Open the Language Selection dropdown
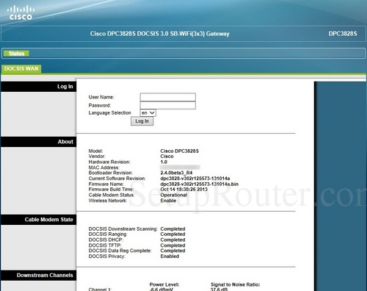 148,113
